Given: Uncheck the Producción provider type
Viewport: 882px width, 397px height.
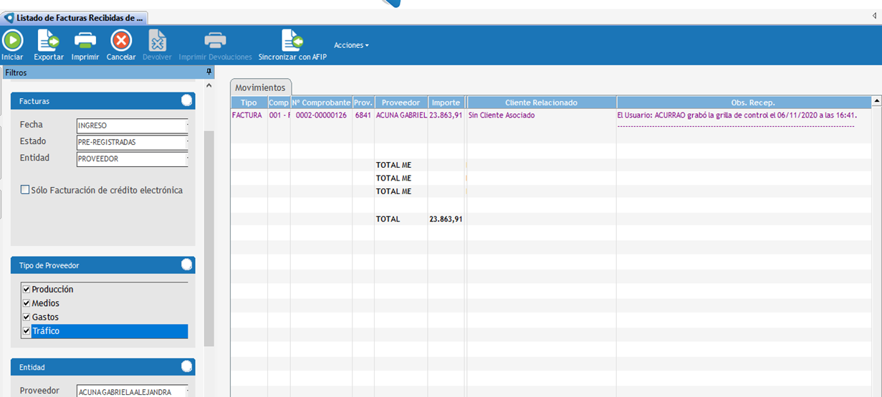Looking at the screenshot, I should click(27, 290).
